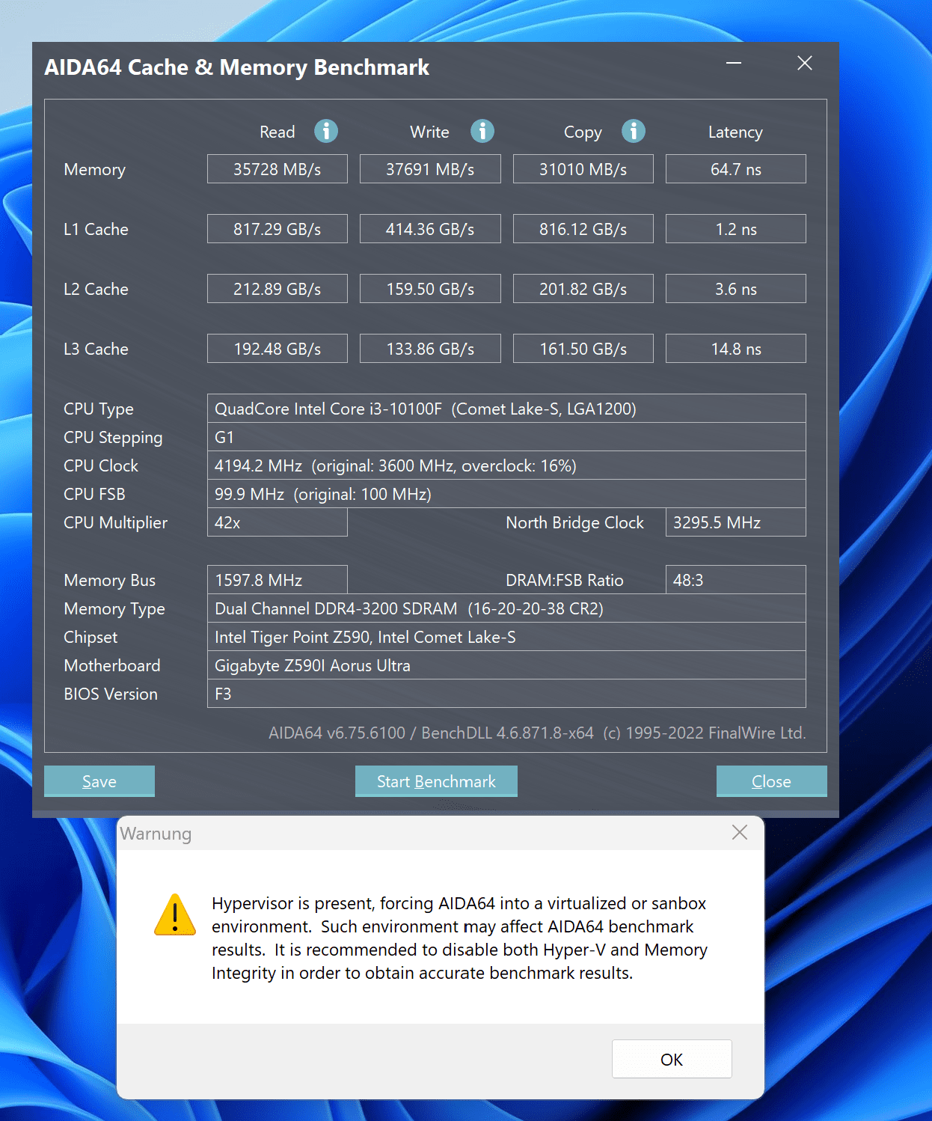The width and height of the screenshot is (932, 1121).
Task: Close the AIDA64 benchmark window with X
Action: 805,63
